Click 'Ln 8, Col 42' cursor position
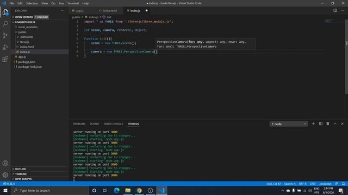Image resolution: width=348 pixels, height=195 pixels. click(x=274, y=184)
